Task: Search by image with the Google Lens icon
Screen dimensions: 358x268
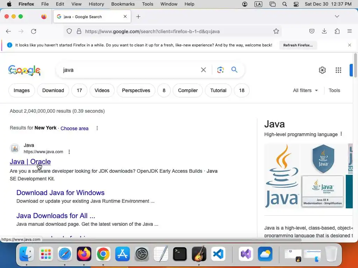Action: [x=220, y=70]
